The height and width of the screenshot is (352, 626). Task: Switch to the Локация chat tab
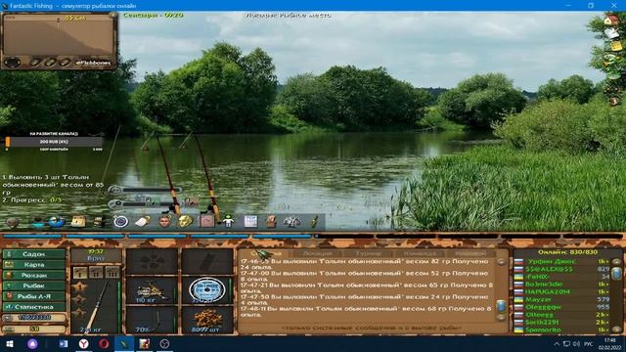click(x=317, y=253)
